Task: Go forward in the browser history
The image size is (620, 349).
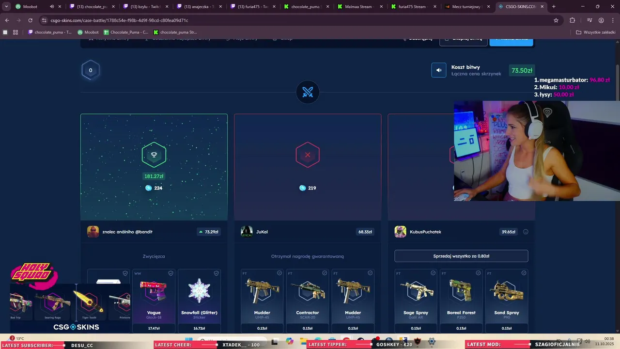Action: click(x=18, y=20)
